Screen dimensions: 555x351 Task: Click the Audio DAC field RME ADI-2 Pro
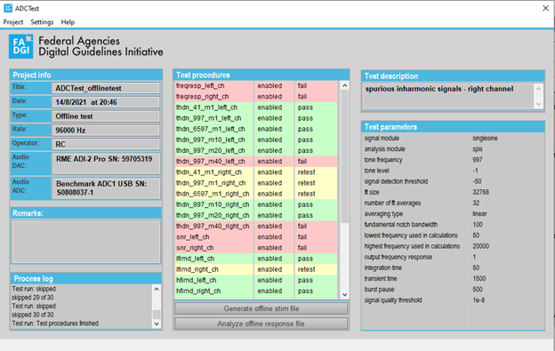click(106, 164)
